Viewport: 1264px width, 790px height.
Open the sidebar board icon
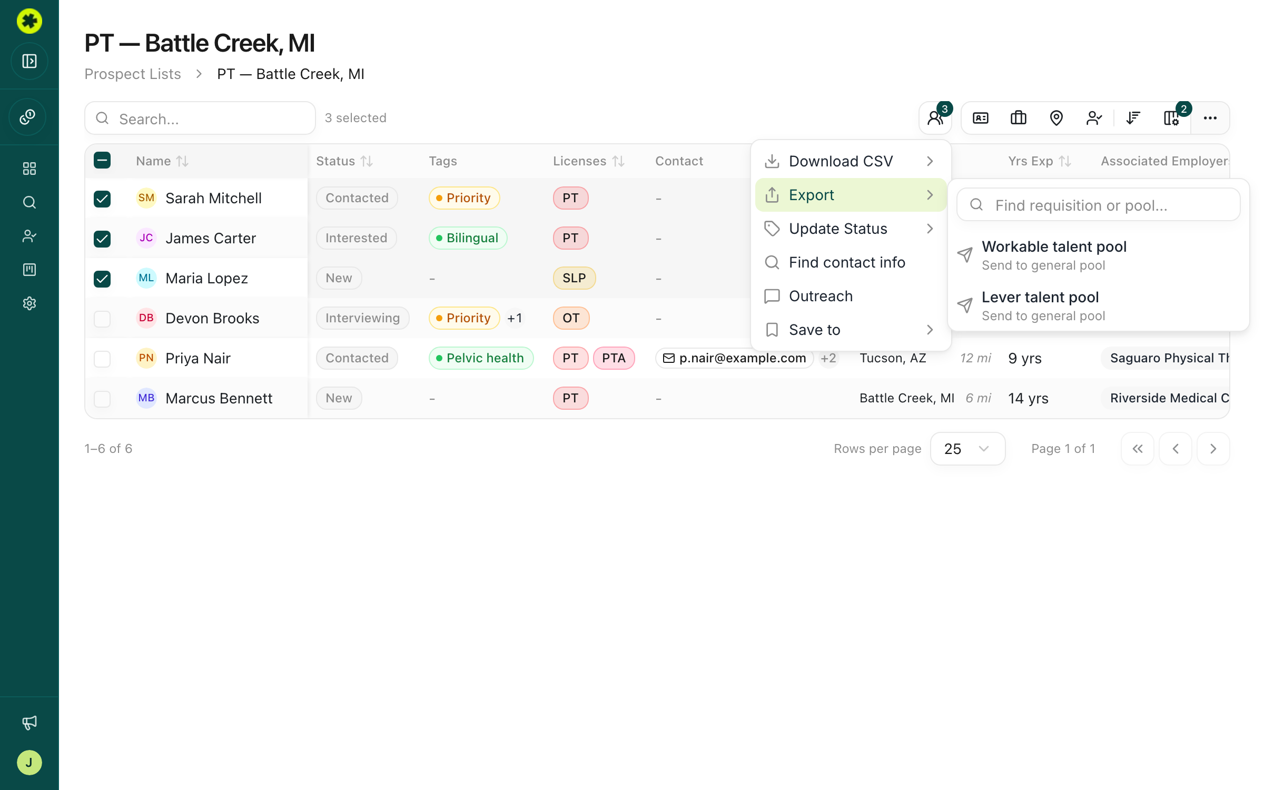tap(29, 270)
